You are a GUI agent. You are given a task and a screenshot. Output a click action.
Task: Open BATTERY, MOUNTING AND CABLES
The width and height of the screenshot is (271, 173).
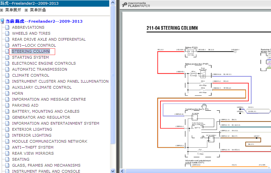tap(46, 111)
